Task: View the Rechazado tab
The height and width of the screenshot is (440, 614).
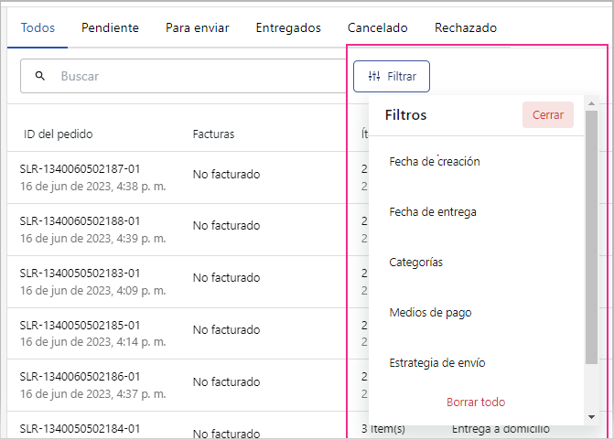Action: point(466,27)
